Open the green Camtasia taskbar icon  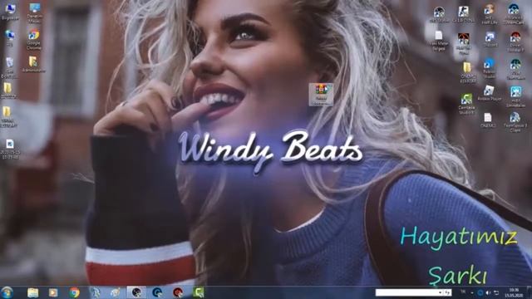(x=199, y=292)
